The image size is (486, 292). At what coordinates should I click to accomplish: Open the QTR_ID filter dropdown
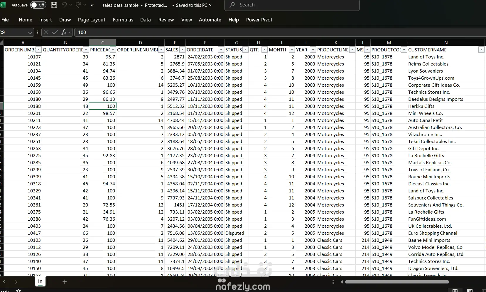pyautogui.click(x=264, y=50)
